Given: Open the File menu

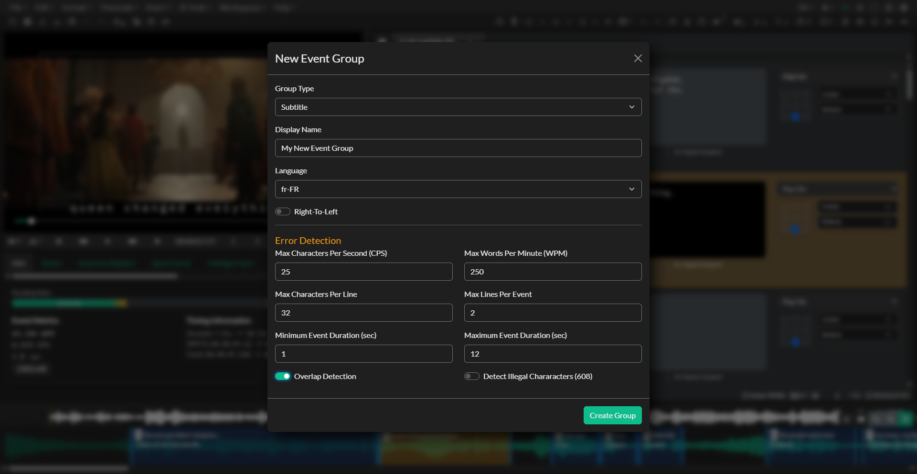Looking at the screenshot, I should pos(17,8).
